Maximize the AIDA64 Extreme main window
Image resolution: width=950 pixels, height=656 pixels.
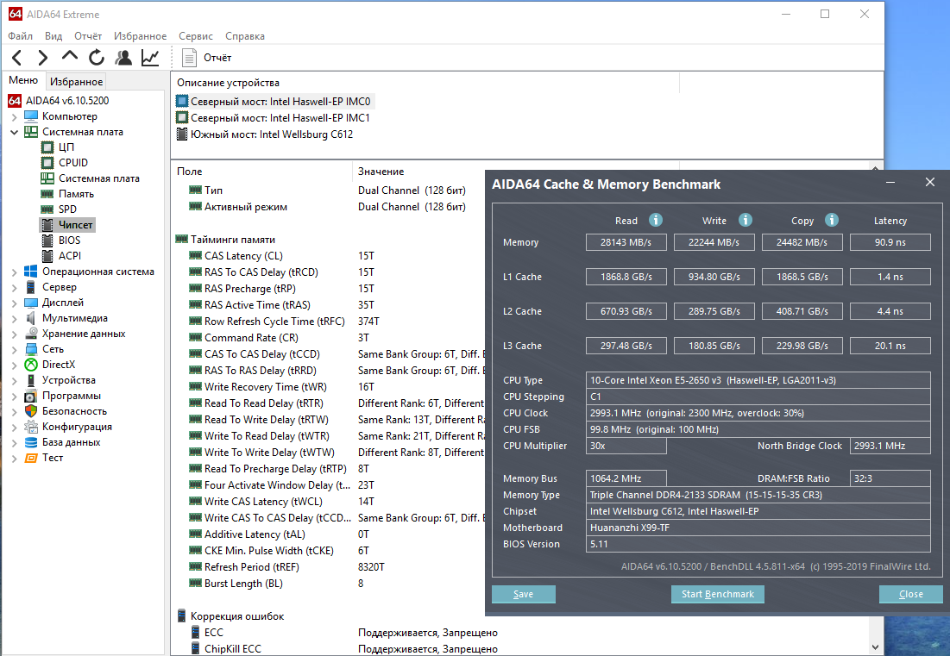tap(825, 14)
